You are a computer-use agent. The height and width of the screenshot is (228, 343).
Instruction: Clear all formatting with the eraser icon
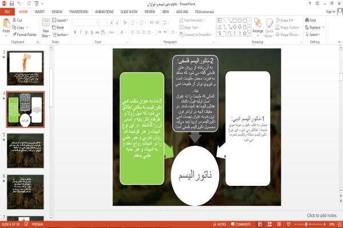point(125,22)
